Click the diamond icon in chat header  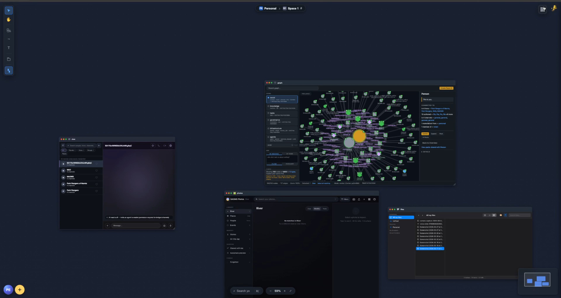(x=153, y=145)
